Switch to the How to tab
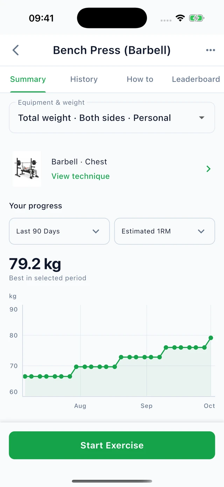 coord(140,79)
